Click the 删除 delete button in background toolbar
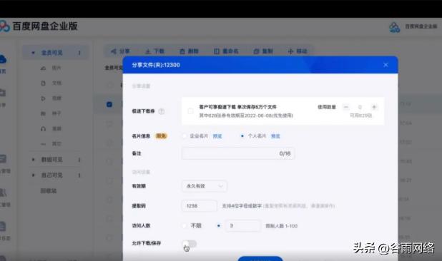 pos(189,51)
